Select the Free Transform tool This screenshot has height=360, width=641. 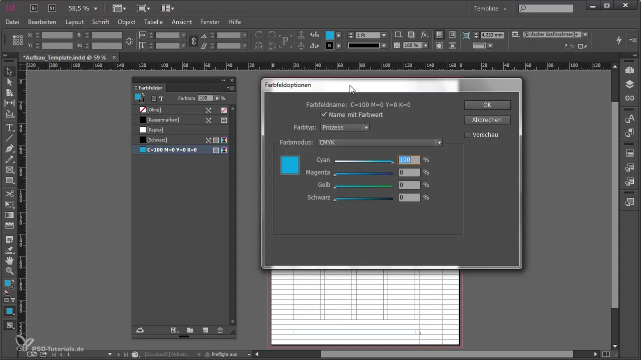(x=10, y=204)
